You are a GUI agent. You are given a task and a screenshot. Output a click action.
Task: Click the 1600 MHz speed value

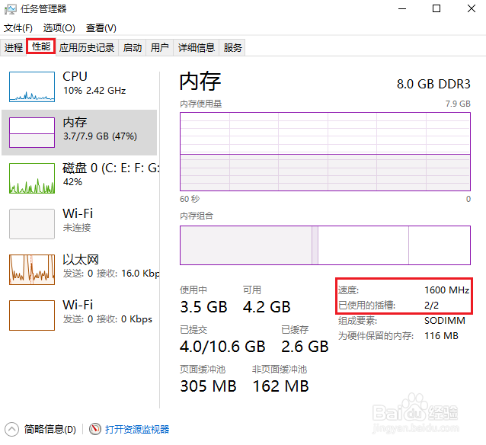tap(446, 290)
